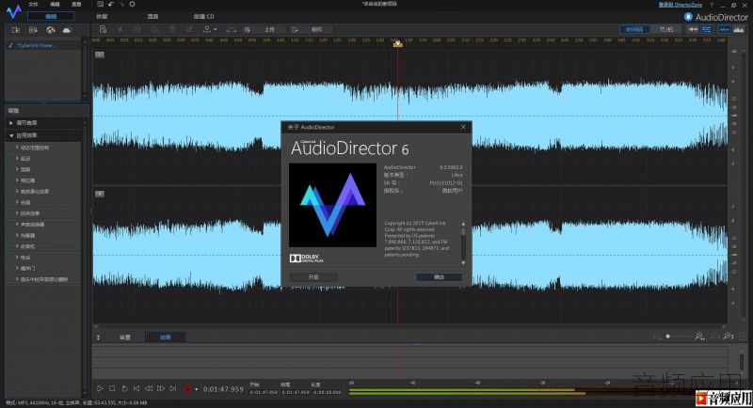Click the save project icon in title bar
753x408 pixels.
click(x=101, y=5)
